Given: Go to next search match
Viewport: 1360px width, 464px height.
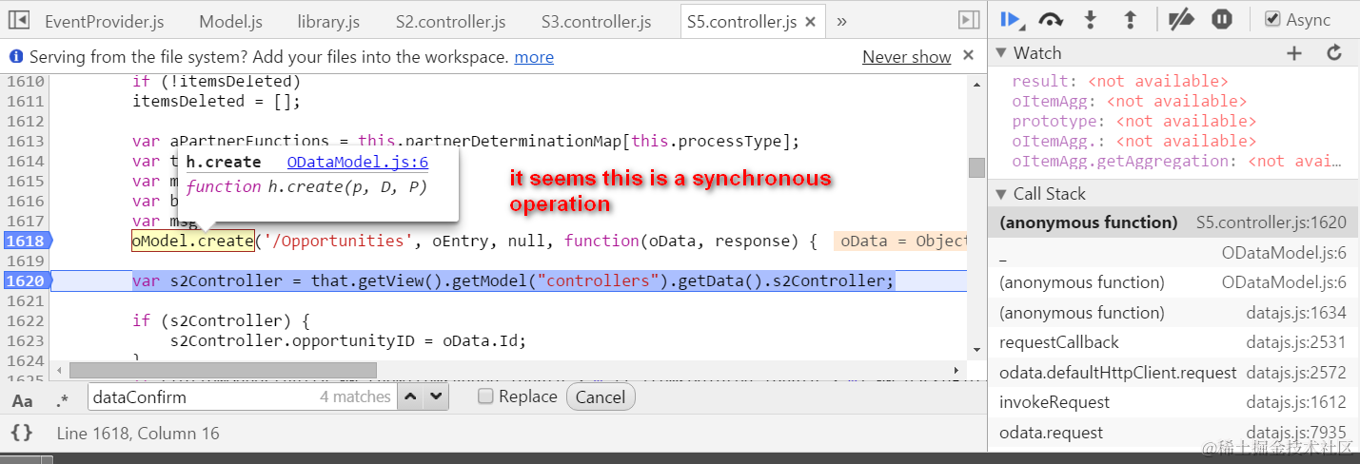Looking at the screenshot, I should coord(435,396).
